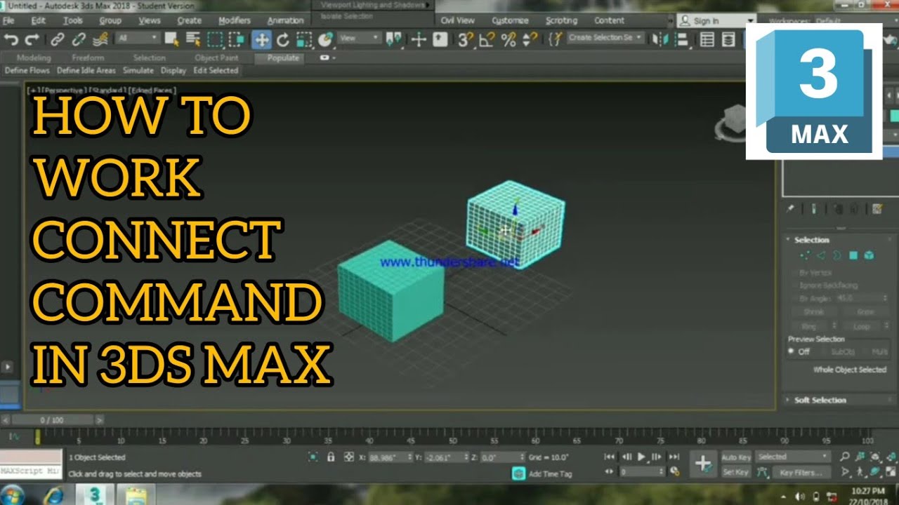Toggle the Spinner Snap icon
The width and height of the screenshot is (899, 505).
tap(530, 39)
